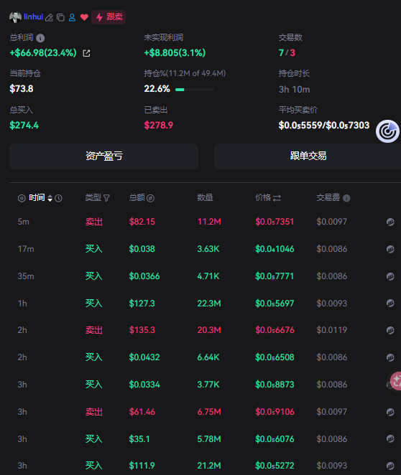401x475 pixels.
Task: Click the 17m time cell
Action: coord(26,249)
